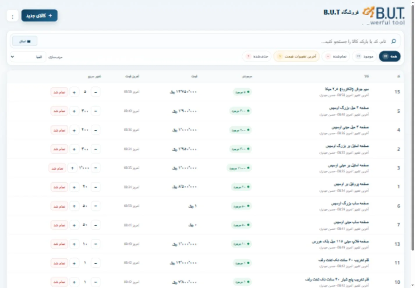Screen dimensions: 415x288
Task: Click the اسکن (Scan) barcode button
Action: click(25, 41)
